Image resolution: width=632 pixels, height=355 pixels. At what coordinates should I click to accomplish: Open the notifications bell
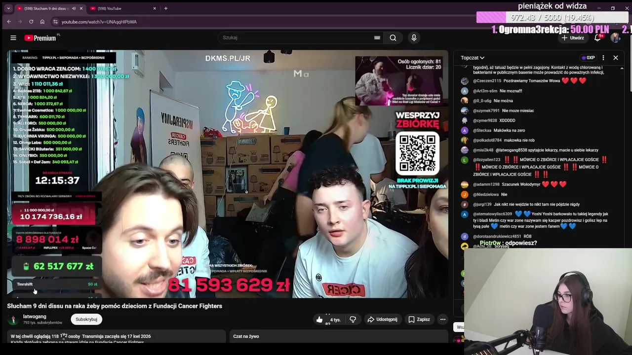(597, 38)
